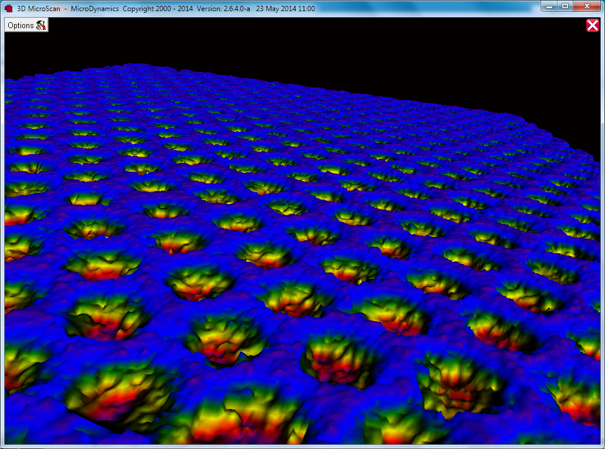
Task: Click the 3D MicroScan app icon in title bar
Action: [8, 8]
